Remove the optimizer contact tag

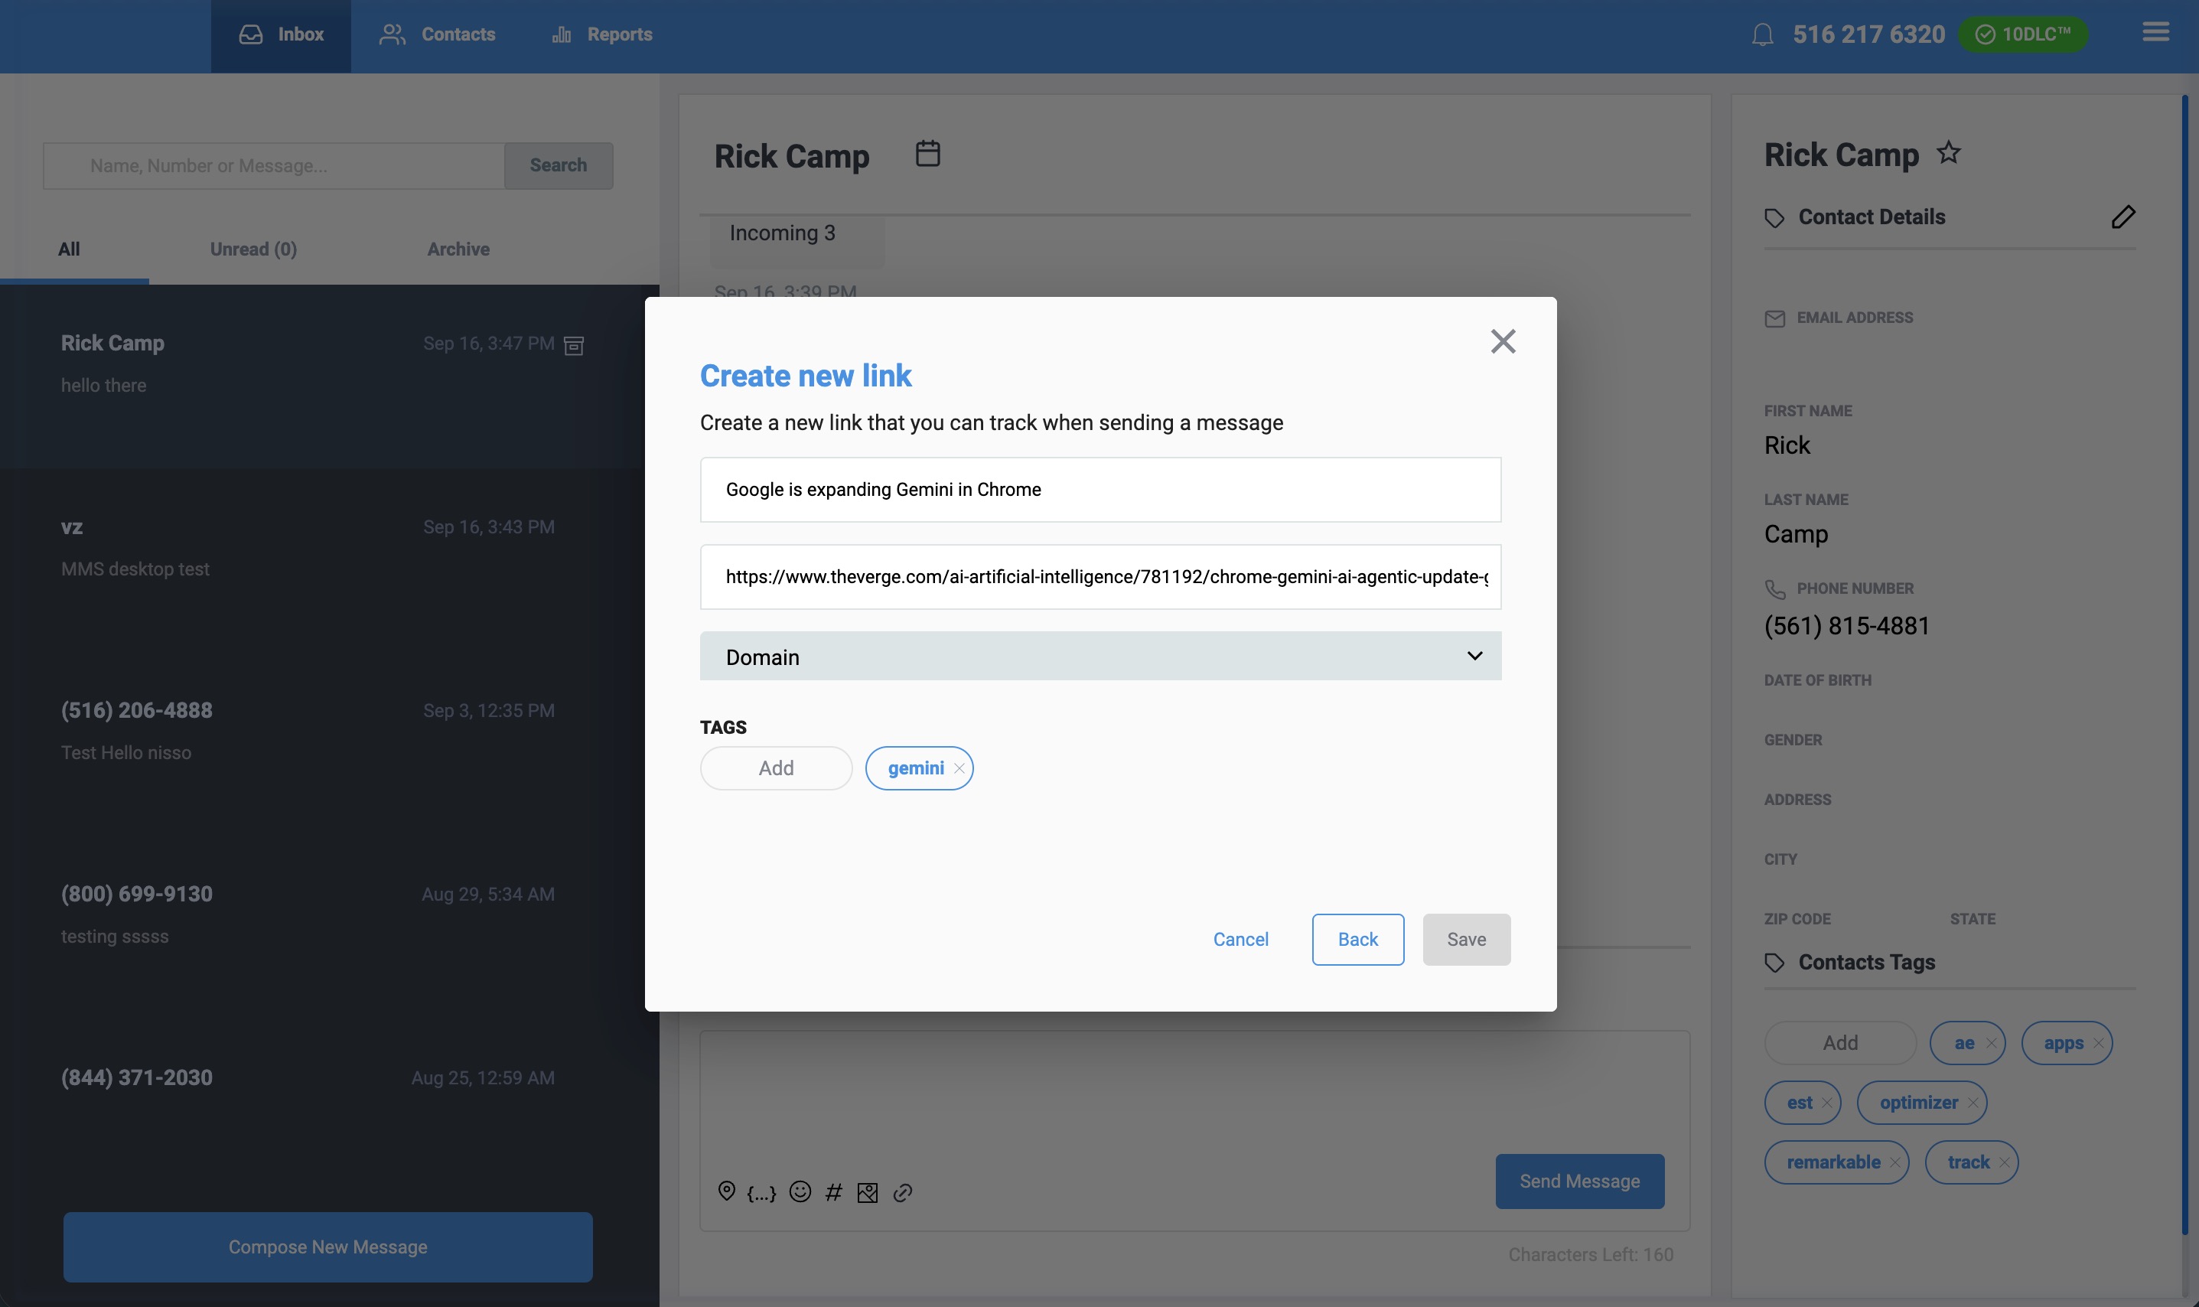point(1973,1103)
